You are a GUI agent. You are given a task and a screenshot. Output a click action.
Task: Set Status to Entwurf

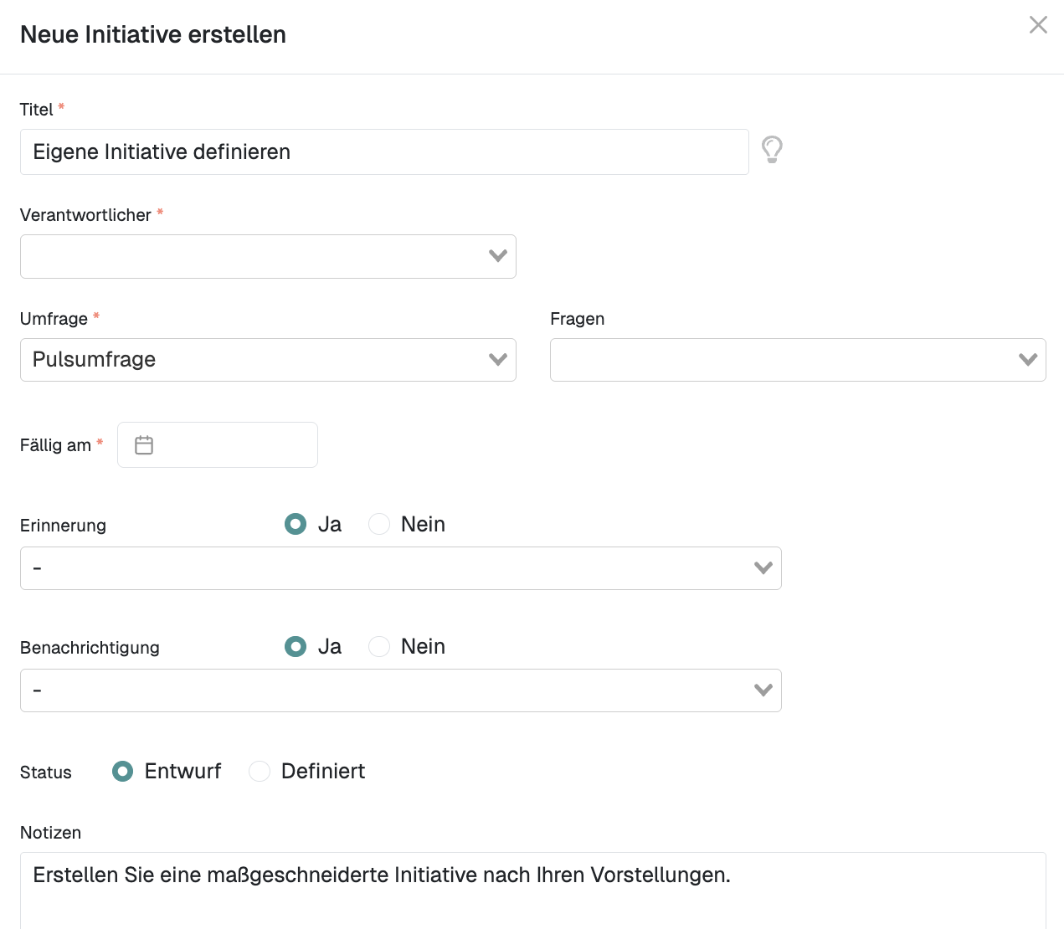[x=123, y=771]
